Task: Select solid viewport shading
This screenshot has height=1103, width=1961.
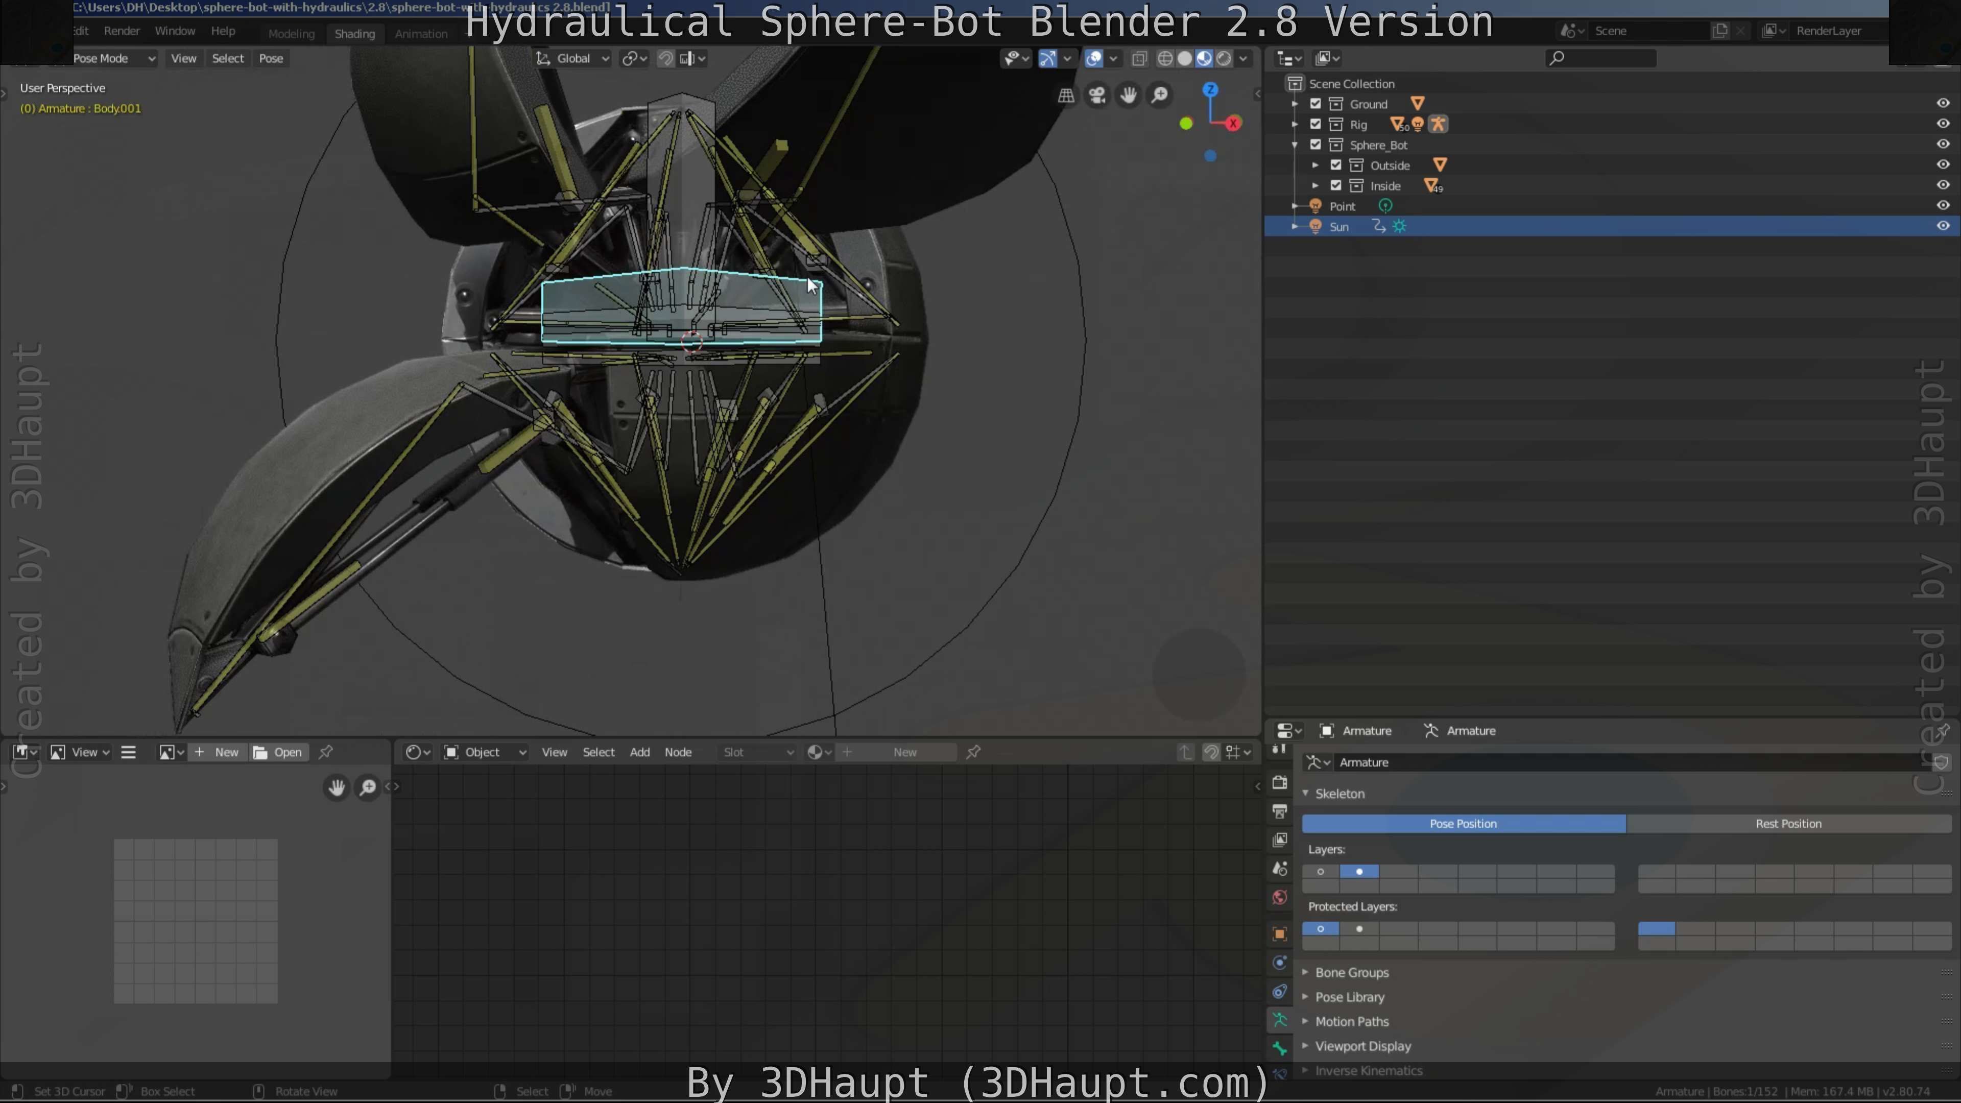Action: click(1185, 59)
